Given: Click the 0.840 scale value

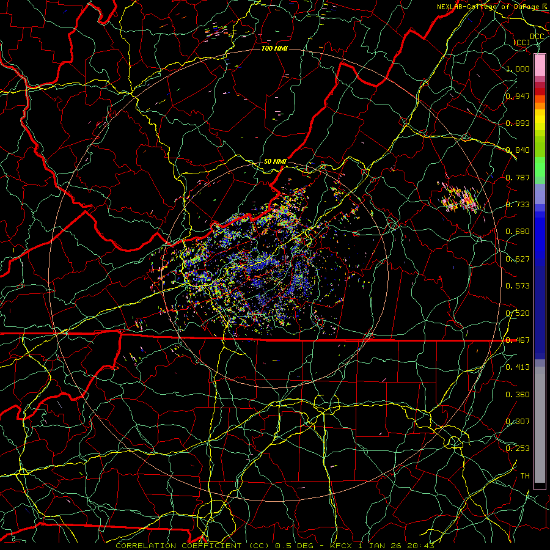Looking at the screenshot, I should [x=518, y=150].
